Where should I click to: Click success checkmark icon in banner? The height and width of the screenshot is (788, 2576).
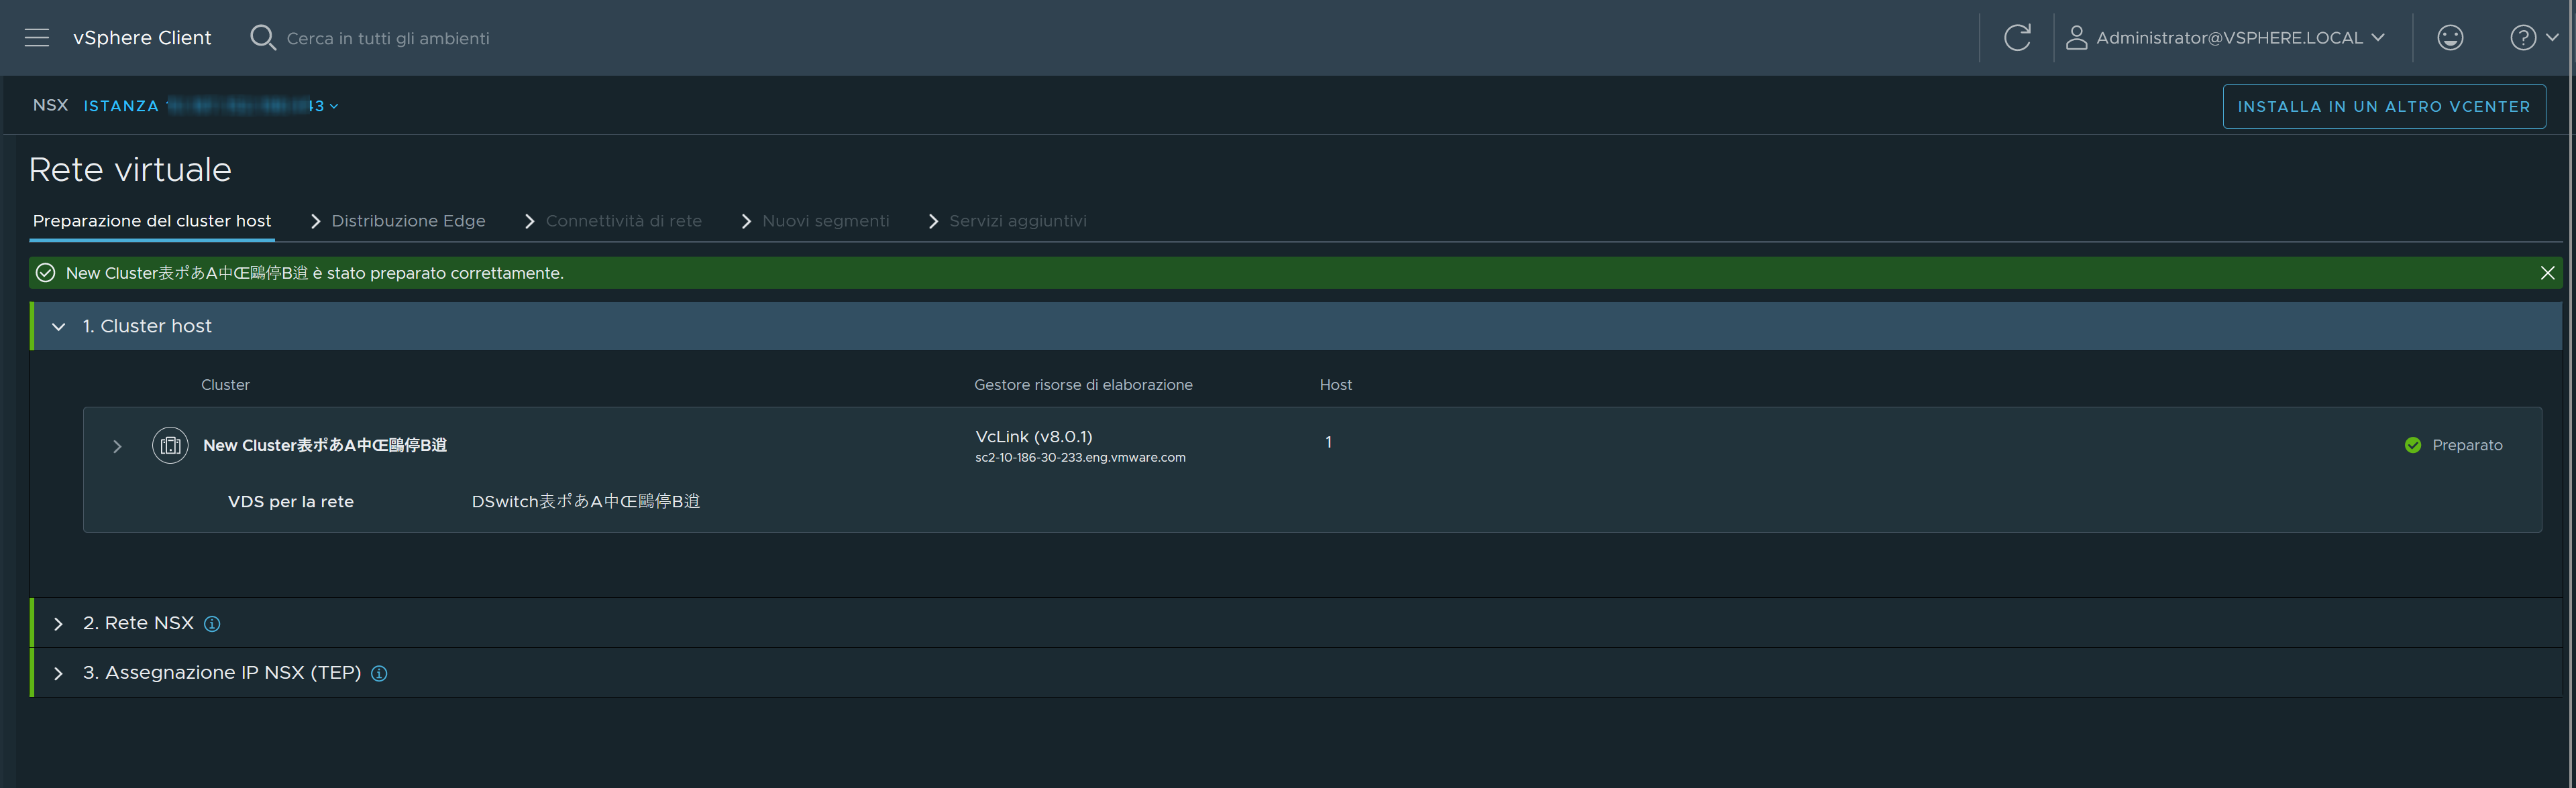(x=45, y=273)
